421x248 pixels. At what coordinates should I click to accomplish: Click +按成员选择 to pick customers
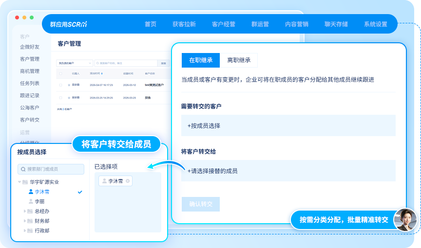pos(288,125)
